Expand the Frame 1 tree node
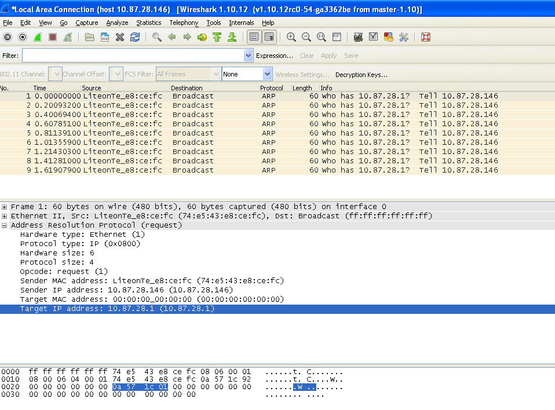 [4, 207]
